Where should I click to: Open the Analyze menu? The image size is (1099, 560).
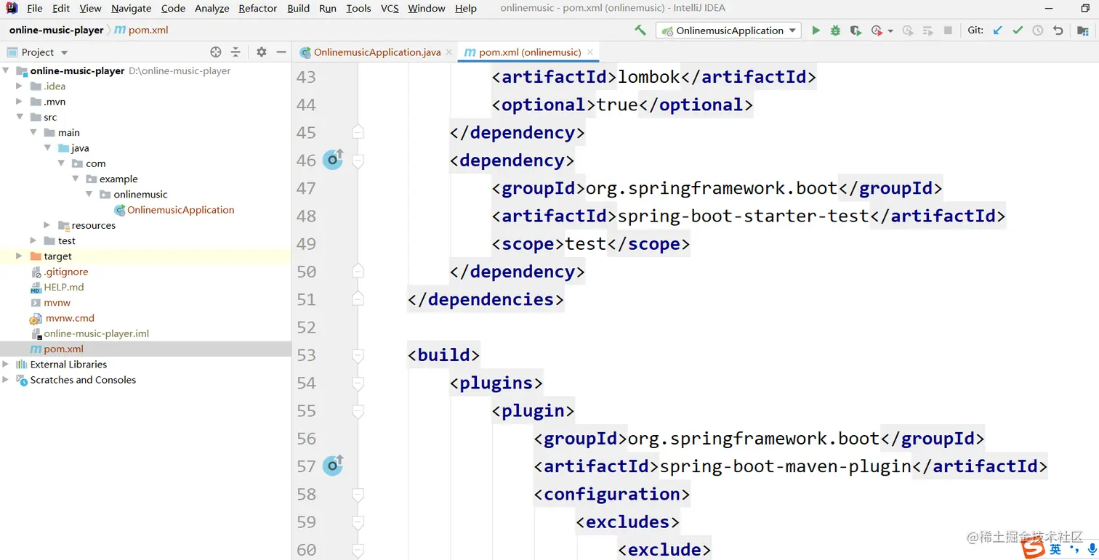click(x=212, y=9)
